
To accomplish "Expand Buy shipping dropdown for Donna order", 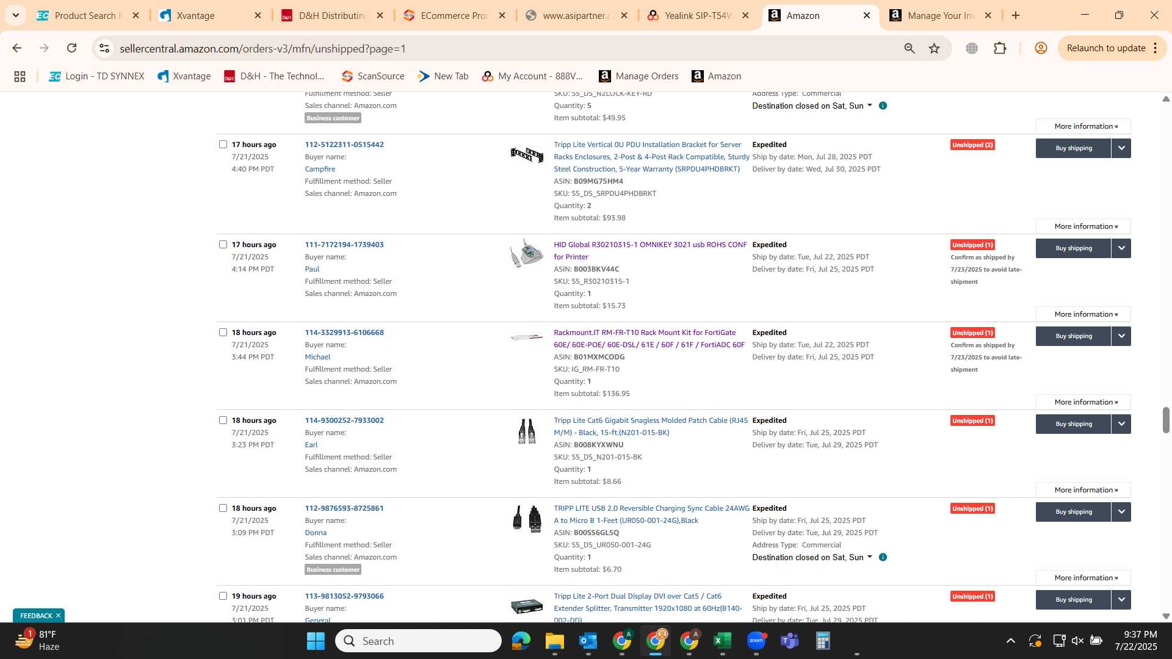I will pyautogui.click(x=1121, y=512).
